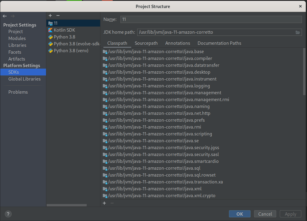Open help with the question mark icon
307x221 pixels.
[x=8, y=214]
